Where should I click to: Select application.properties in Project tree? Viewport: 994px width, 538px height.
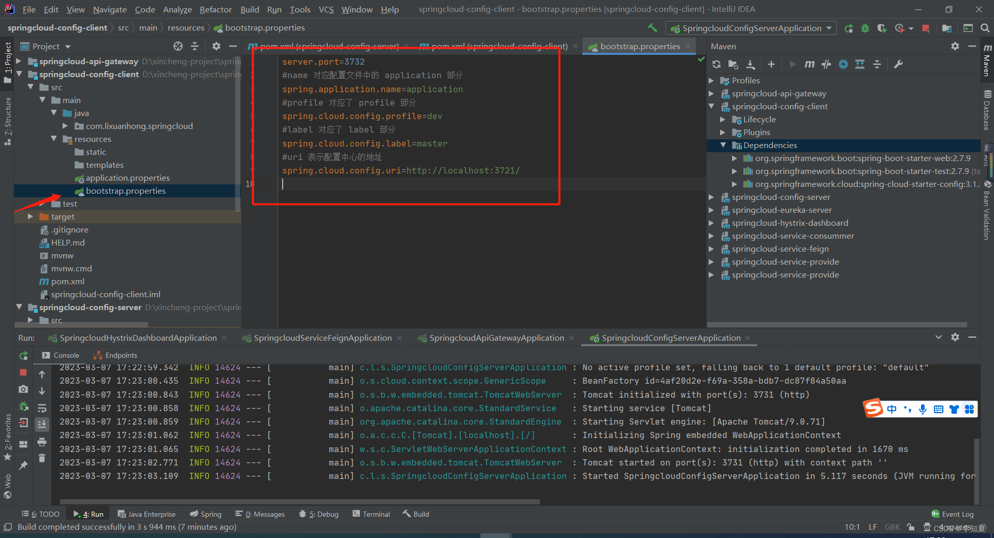pos(128,178)
